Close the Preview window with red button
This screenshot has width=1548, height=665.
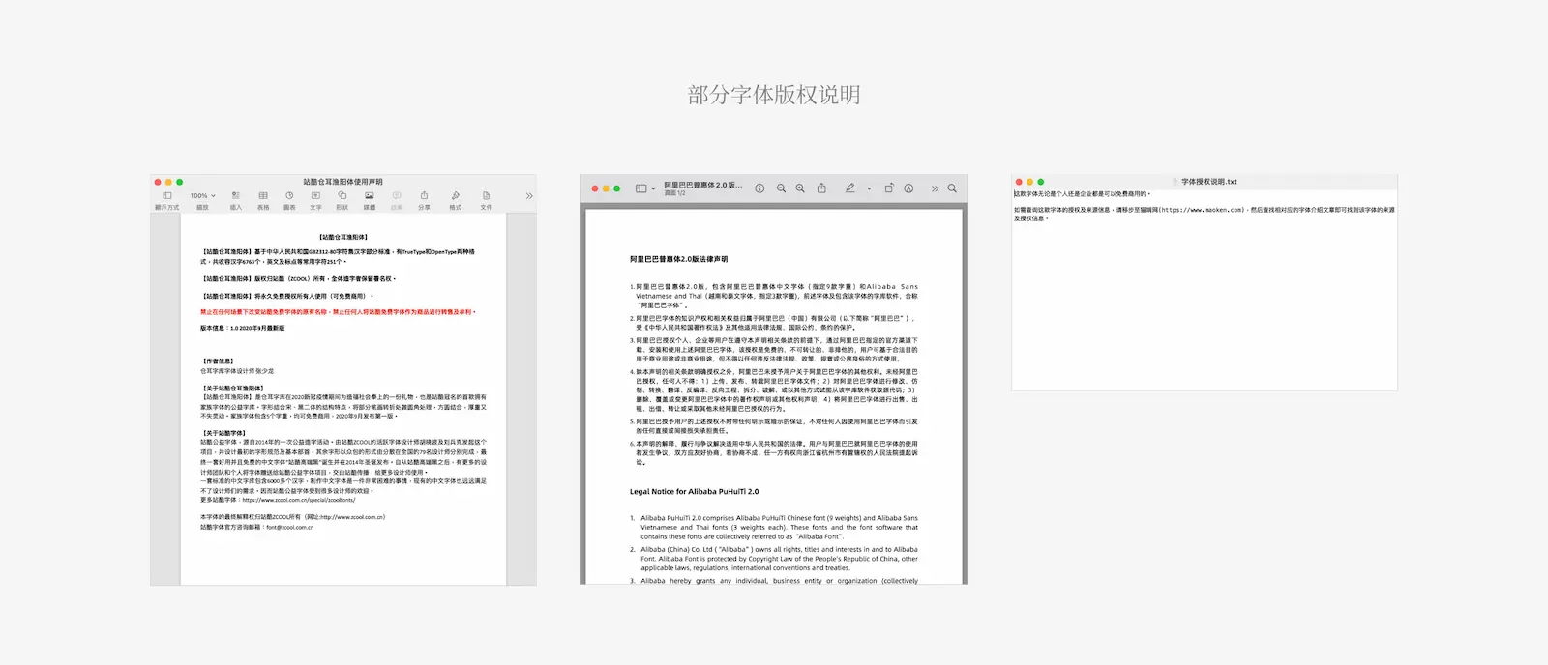coord(595,188)
